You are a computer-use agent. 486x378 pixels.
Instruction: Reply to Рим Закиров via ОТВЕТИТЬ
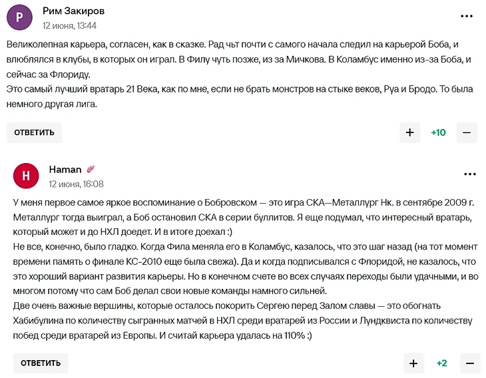coord(34,132)
